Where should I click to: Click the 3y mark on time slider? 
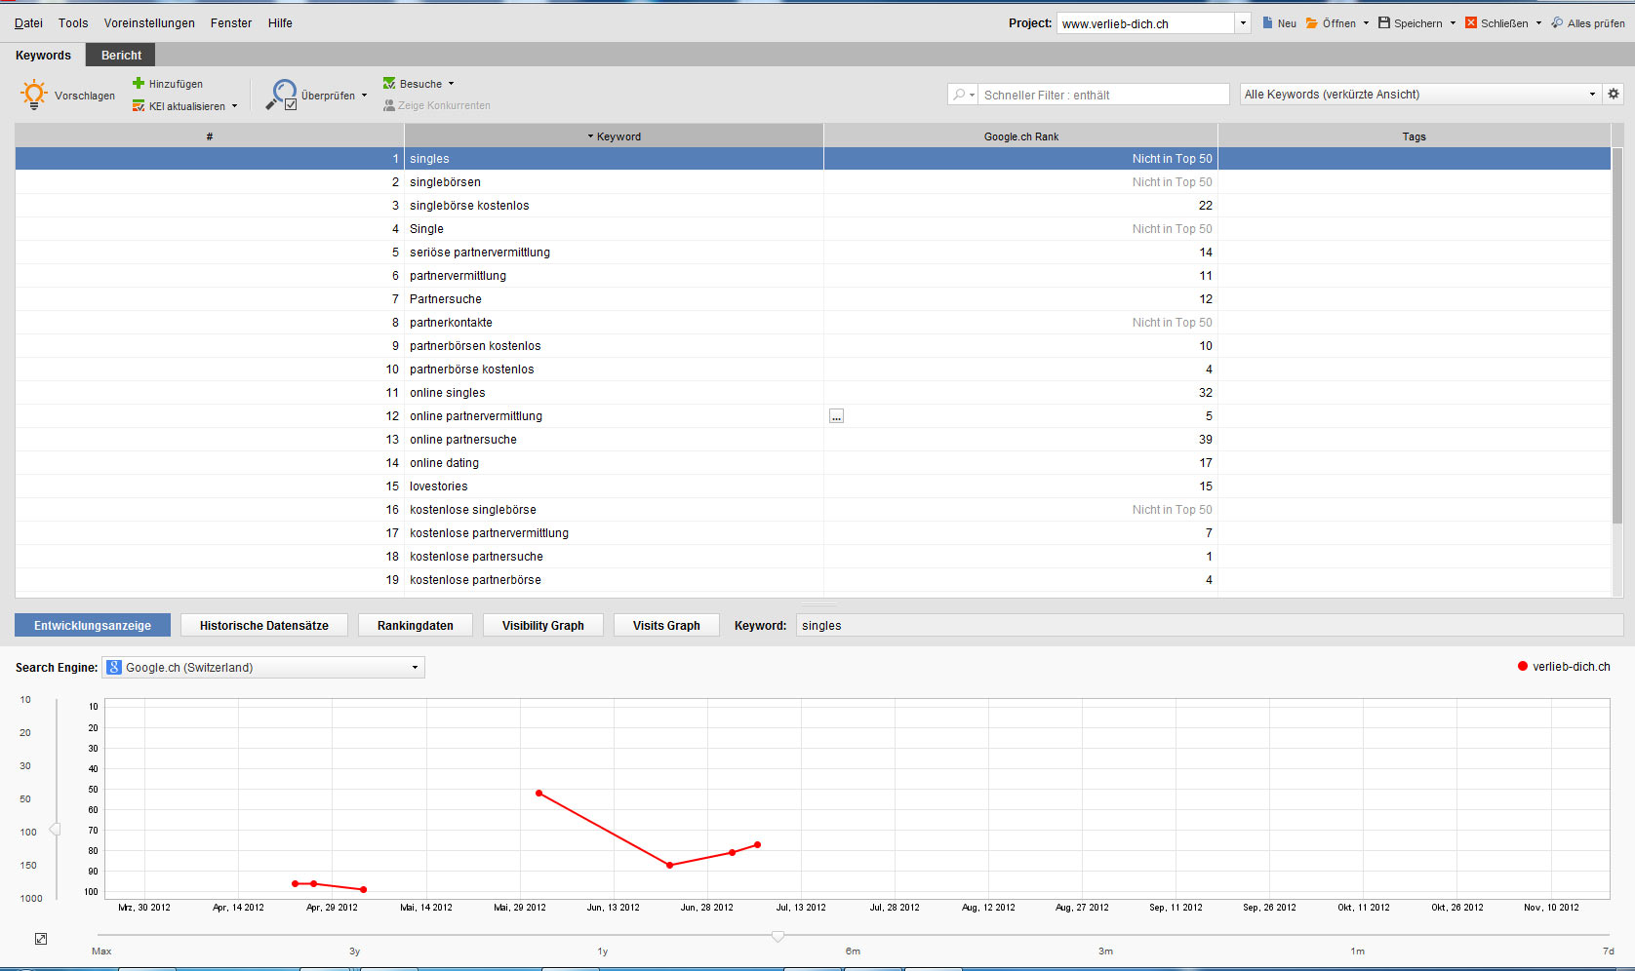354,951
